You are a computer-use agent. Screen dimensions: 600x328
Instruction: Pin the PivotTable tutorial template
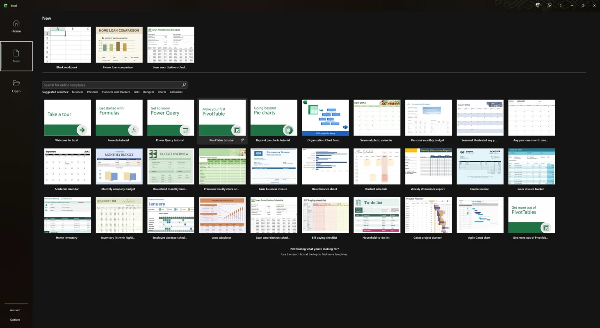pyautogui.click(x=242, y=140)
